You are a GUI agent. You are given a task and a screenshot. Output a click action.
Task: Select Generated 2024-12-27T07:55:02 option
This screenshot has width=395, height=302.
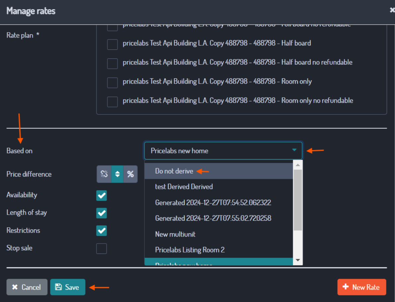219,218
